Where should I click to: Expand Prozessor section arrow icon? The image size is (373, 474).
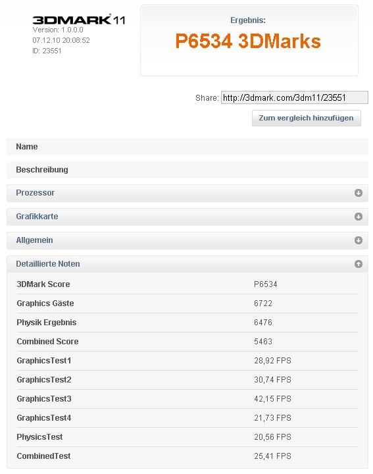click(x=359, y=193)
